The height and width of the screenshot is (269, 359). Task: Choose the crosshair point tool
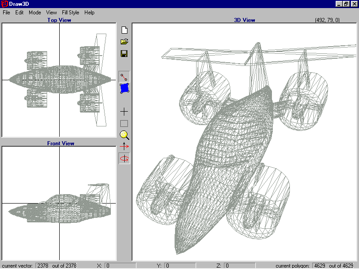click(x=124, y=112)
